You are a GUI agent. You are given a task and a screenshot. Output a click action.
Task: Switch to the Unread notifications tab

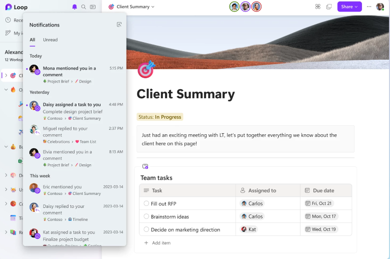[50, 40]
